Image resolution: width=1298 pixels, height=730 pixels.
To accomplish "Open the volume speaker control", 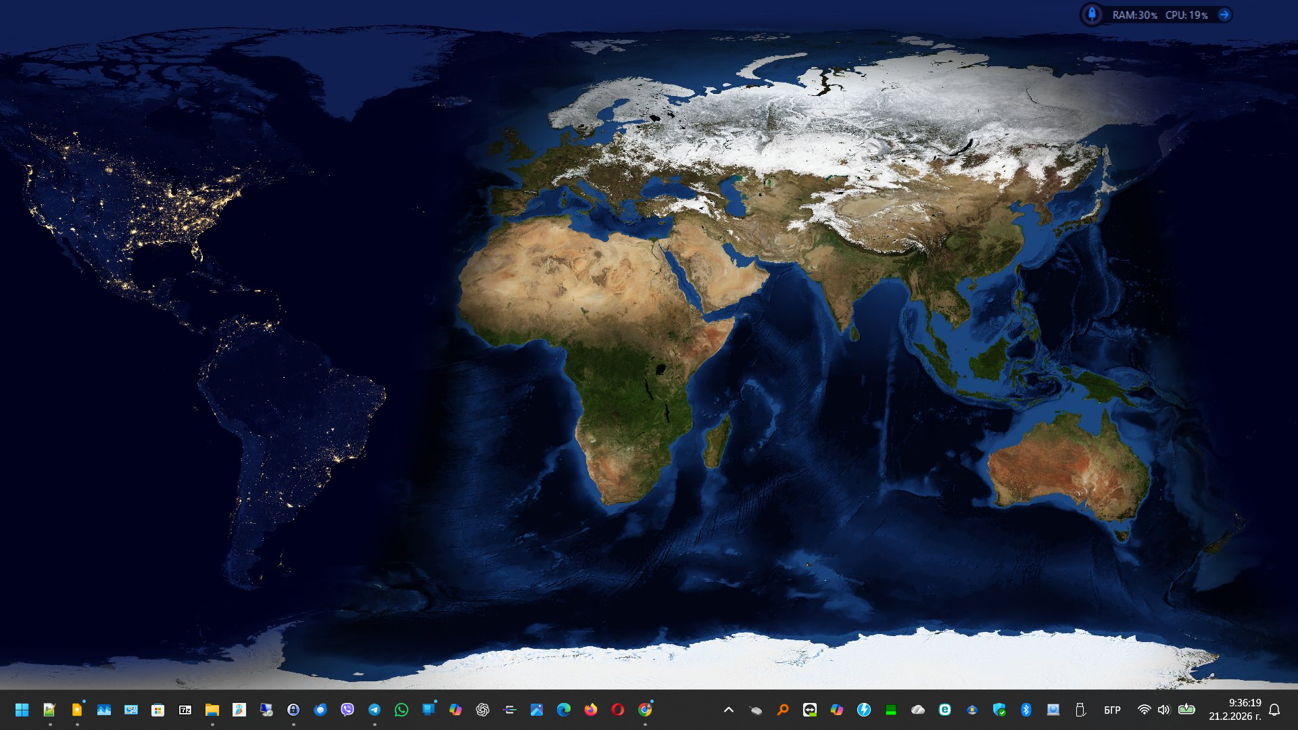I will pyautogui.click(x=1163, y=710).
